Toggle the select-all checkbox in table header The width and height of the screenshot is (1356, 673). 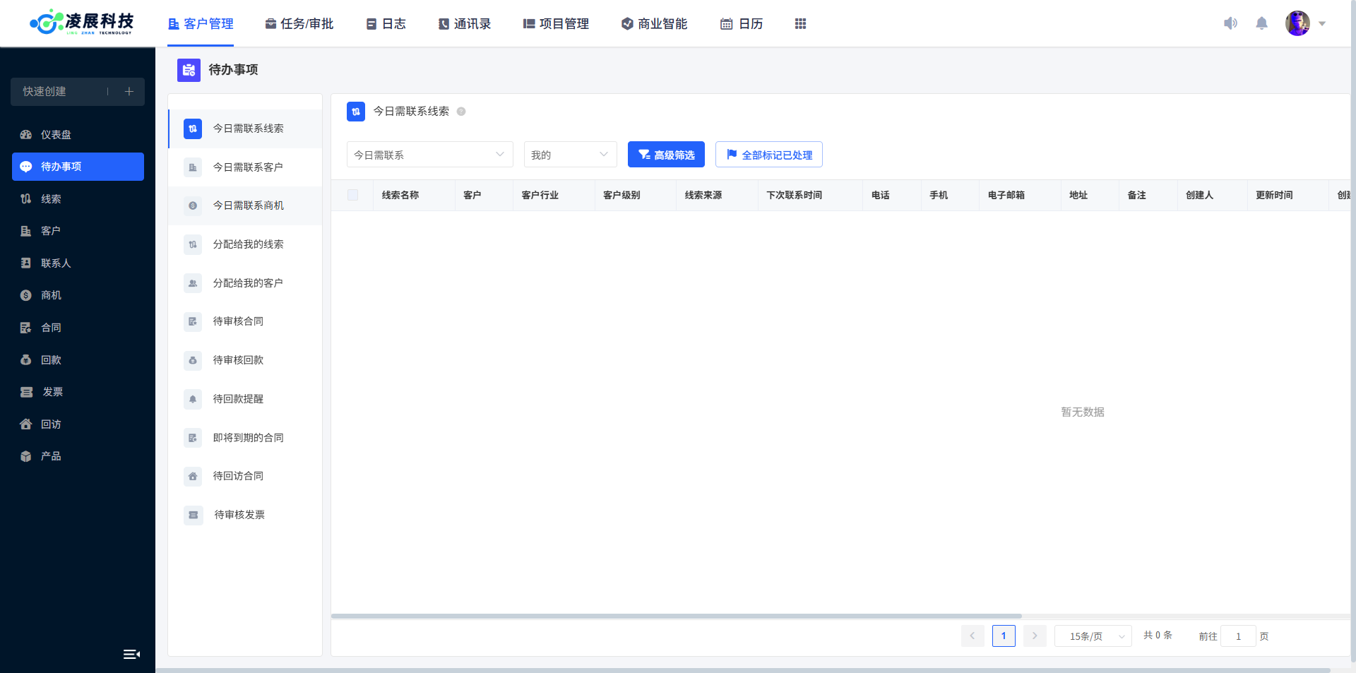click(352, 196)
